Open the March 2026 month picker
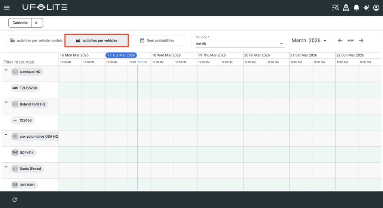Image resolution: width=383 pixels, height=208 pixels. coord(309,40)
